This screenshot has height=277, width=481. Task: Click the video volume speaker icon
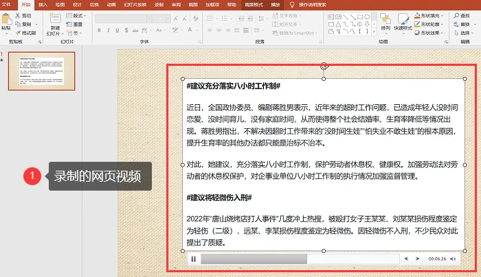453,259
